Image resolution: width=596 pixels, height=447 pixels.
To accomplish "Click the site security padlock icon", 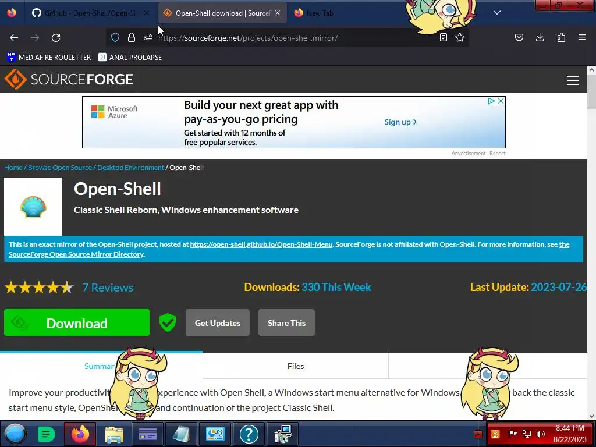I will [132, 37].
